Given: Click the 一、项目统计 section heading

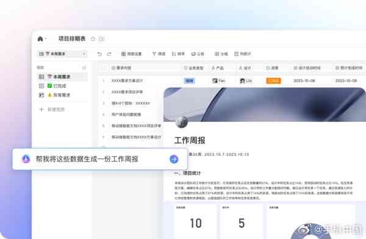Looking at the screenshot, I should point(187,173).
